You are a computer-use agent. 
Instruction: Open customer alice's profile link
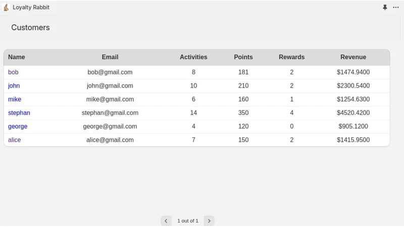pos(15,140)
